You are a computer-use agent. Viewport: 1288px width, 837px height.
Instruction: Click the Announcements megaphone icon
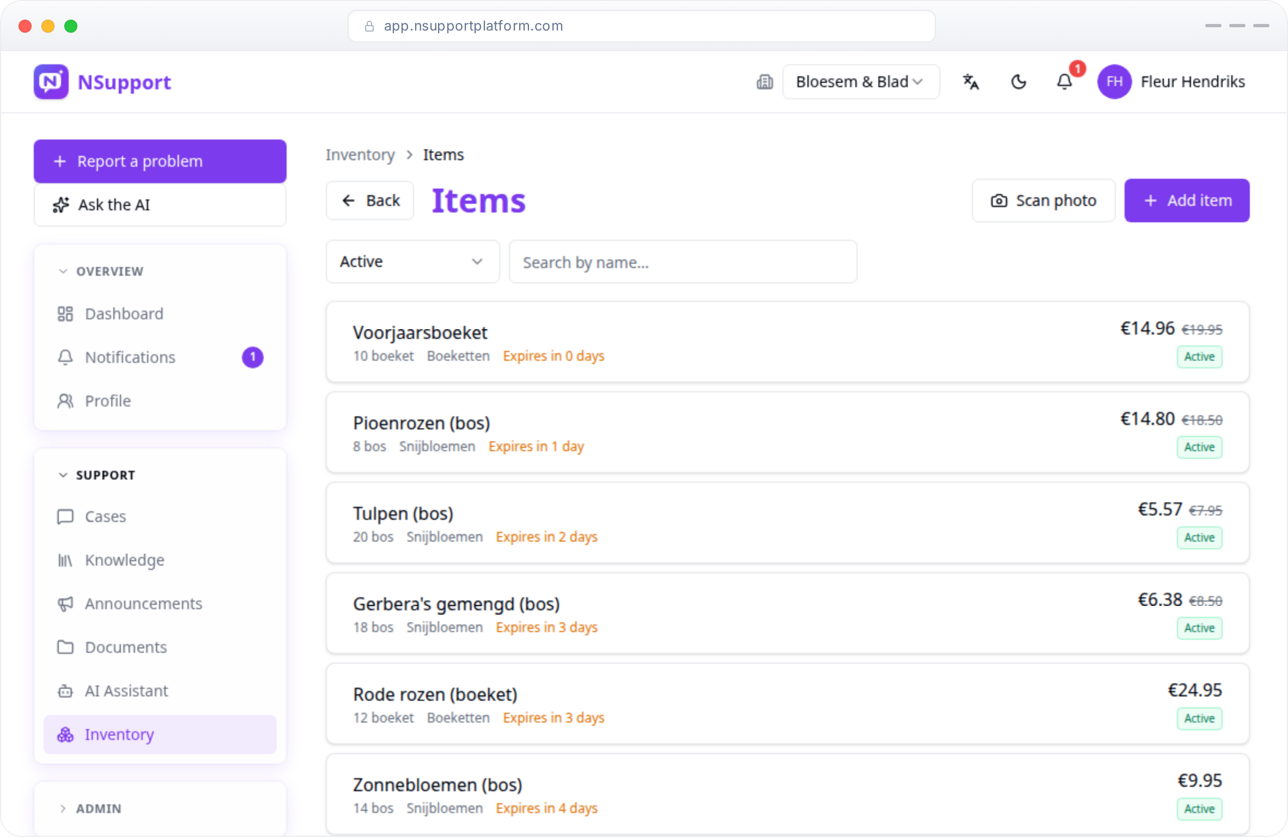coord(65,604)
